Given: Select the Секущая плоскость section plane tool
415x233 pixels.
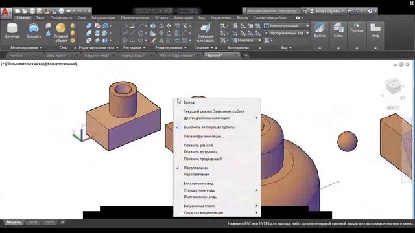Looking at the screenshot, I should pos(206,33).
